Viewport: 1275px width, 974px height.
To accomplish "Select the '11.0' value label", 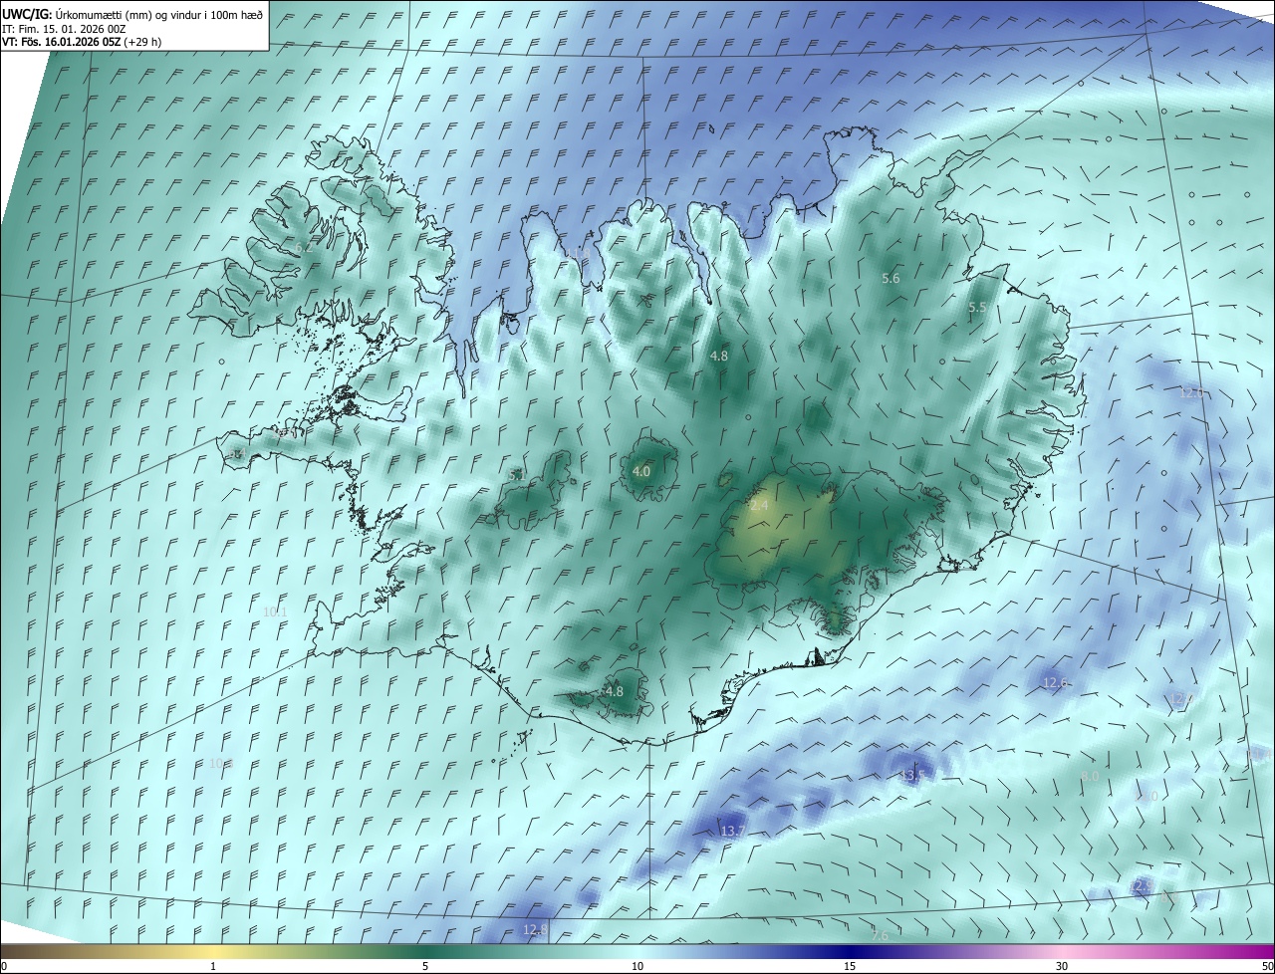I will [x=1147, y=797].
